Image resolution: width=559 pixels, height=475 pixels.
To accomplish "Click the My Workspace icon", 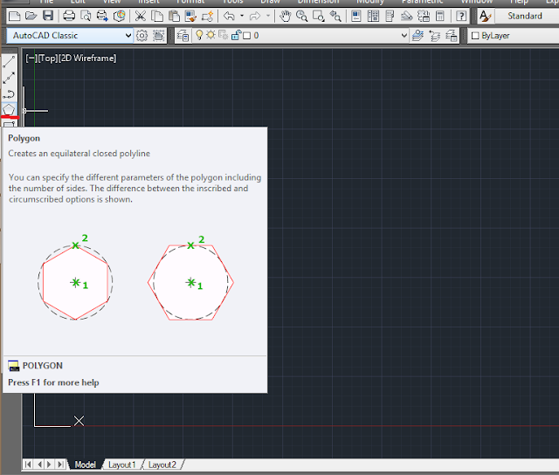I will click(x=159, y=36).
